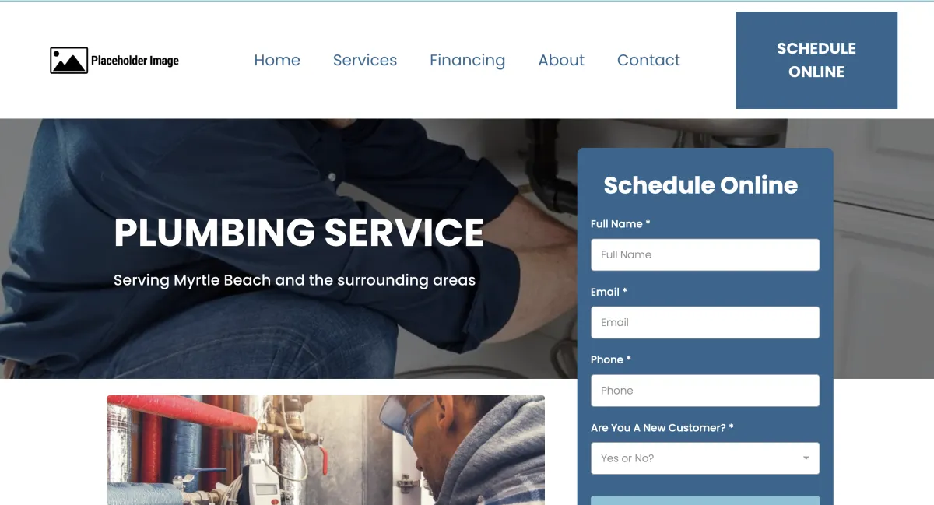Image resolution: width=934 pixels, height=505 pixels.
Task: Open the Home nav link
Action: pyautogui.click(x=277, y=60)
